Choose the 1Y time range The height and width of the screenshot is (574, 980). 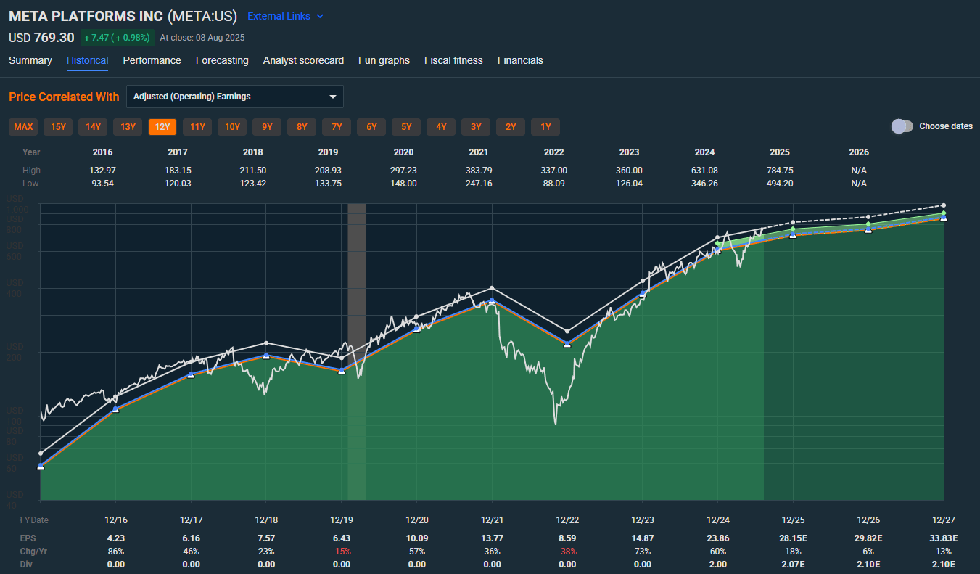[x=545, y=126]
